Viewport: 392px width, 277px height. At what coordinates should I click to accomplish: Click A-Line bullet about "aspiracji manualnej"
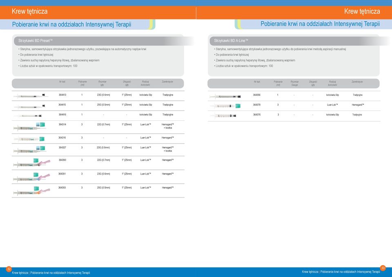click(x=280, y=49)
